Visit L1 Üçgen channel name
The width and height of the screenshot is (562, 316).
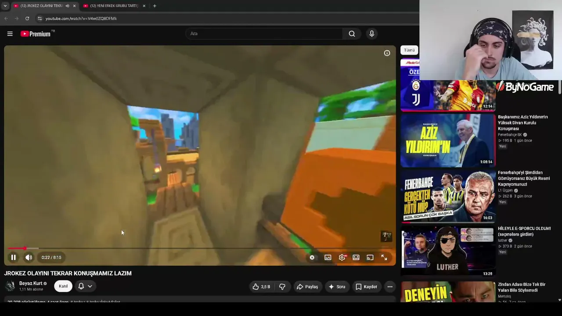(x=505, y=190)
